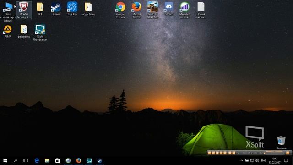Select the Корзина recycle bin icon
Screen dimensions: 293x165
pyautogui.click(x=281, y=143)
